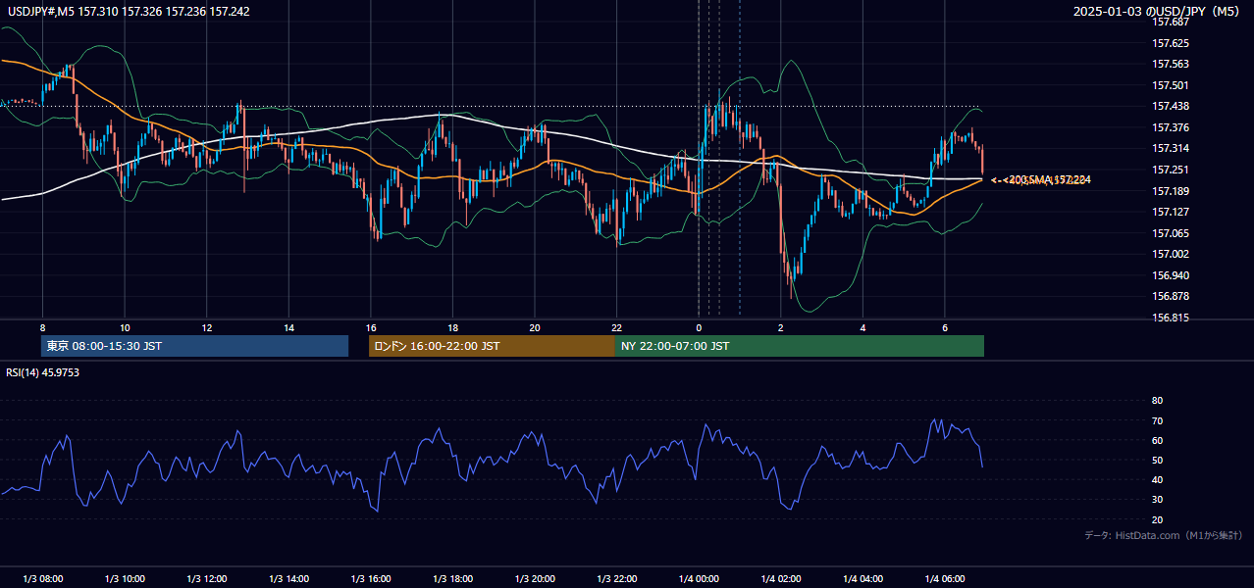Click price axis value 156.878

point(1171,296)
